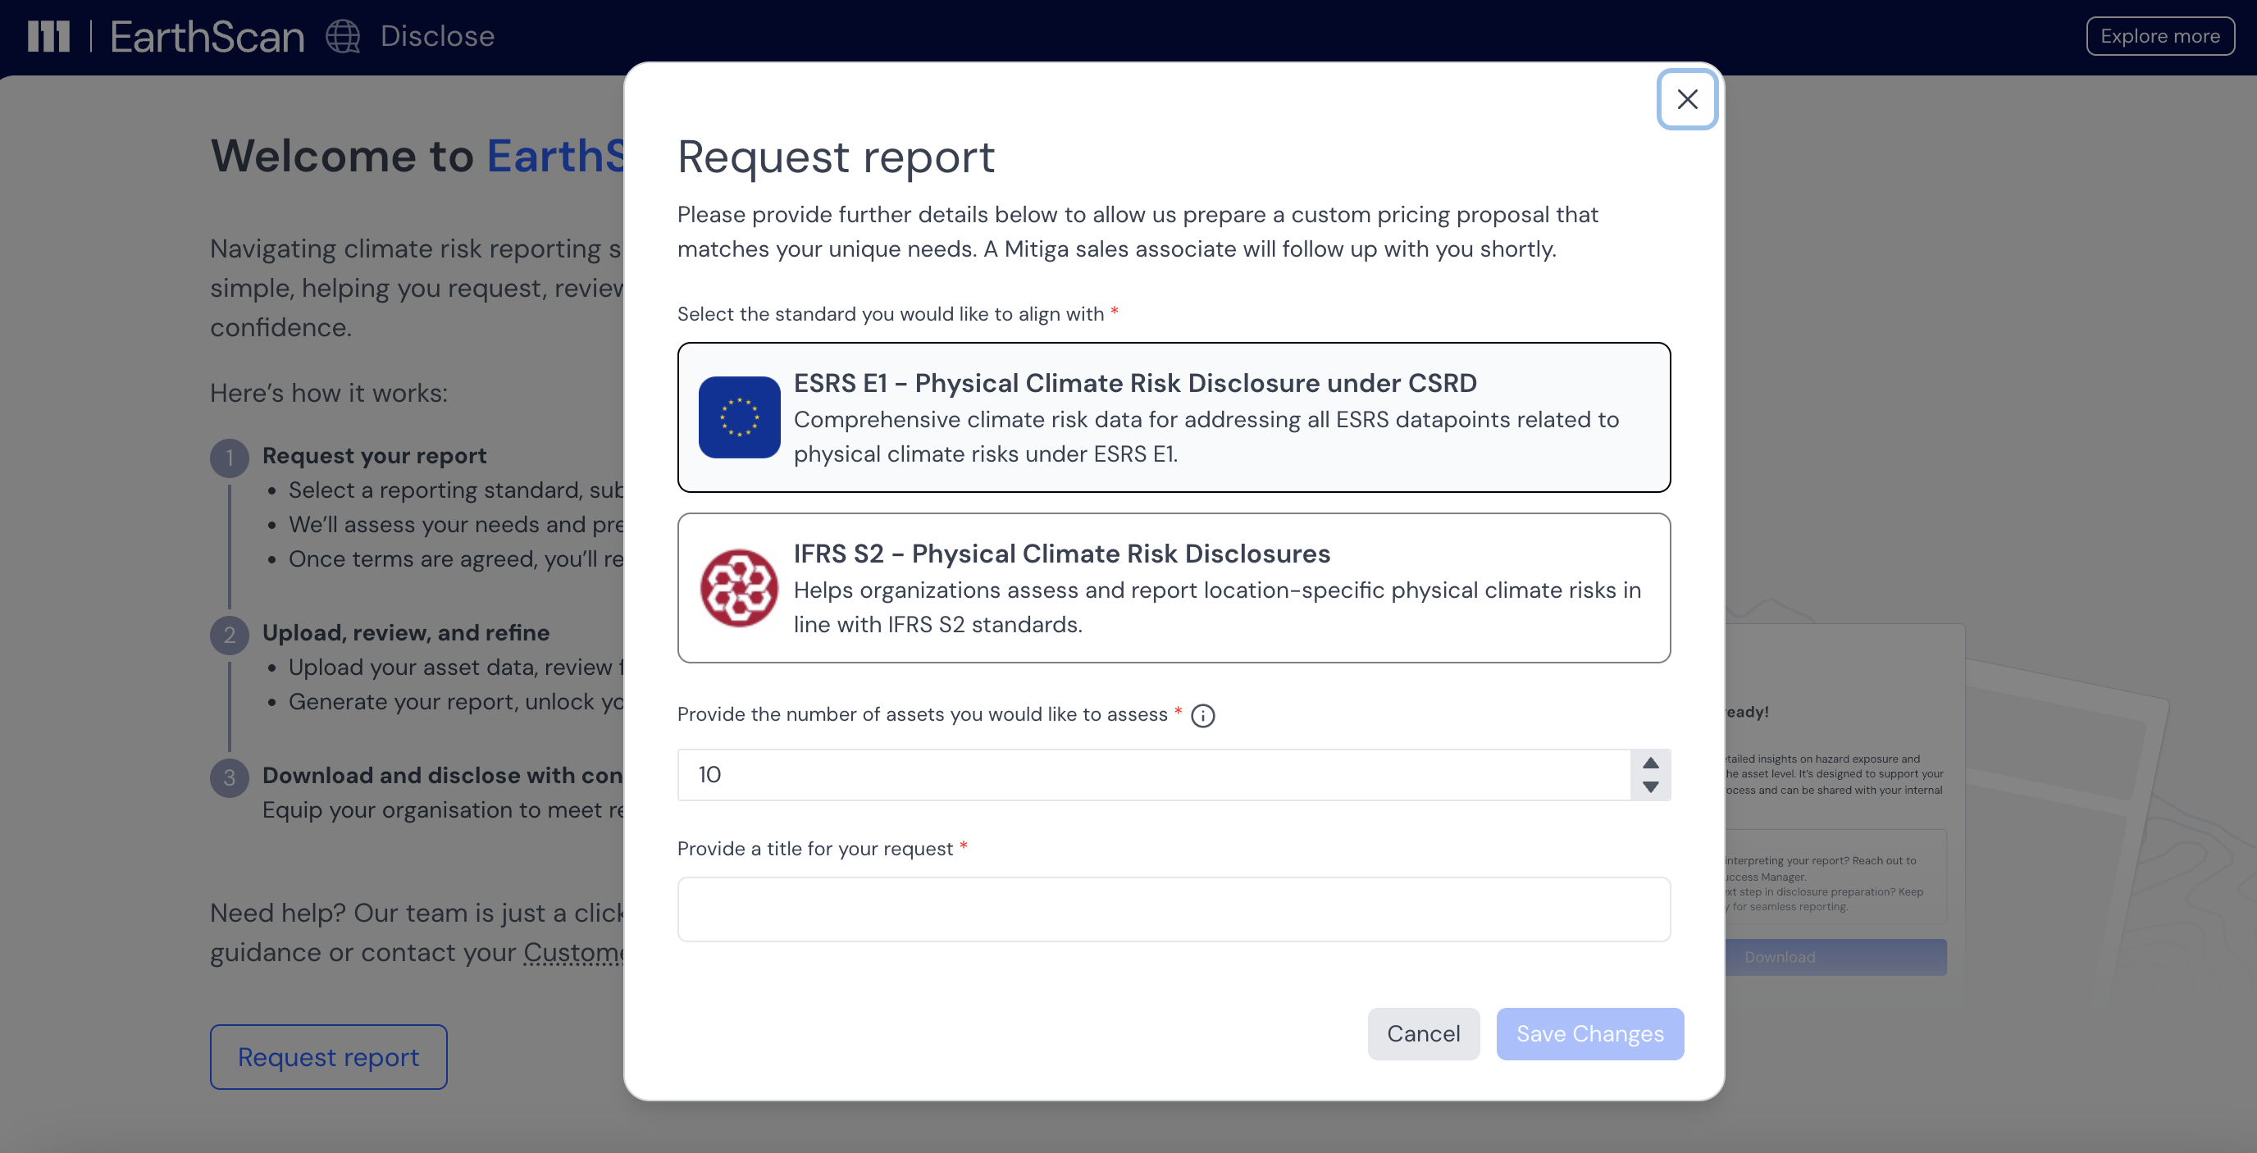Open the Explore more menu
Screen dimensions: 2257x1153
click(2159, 36)
